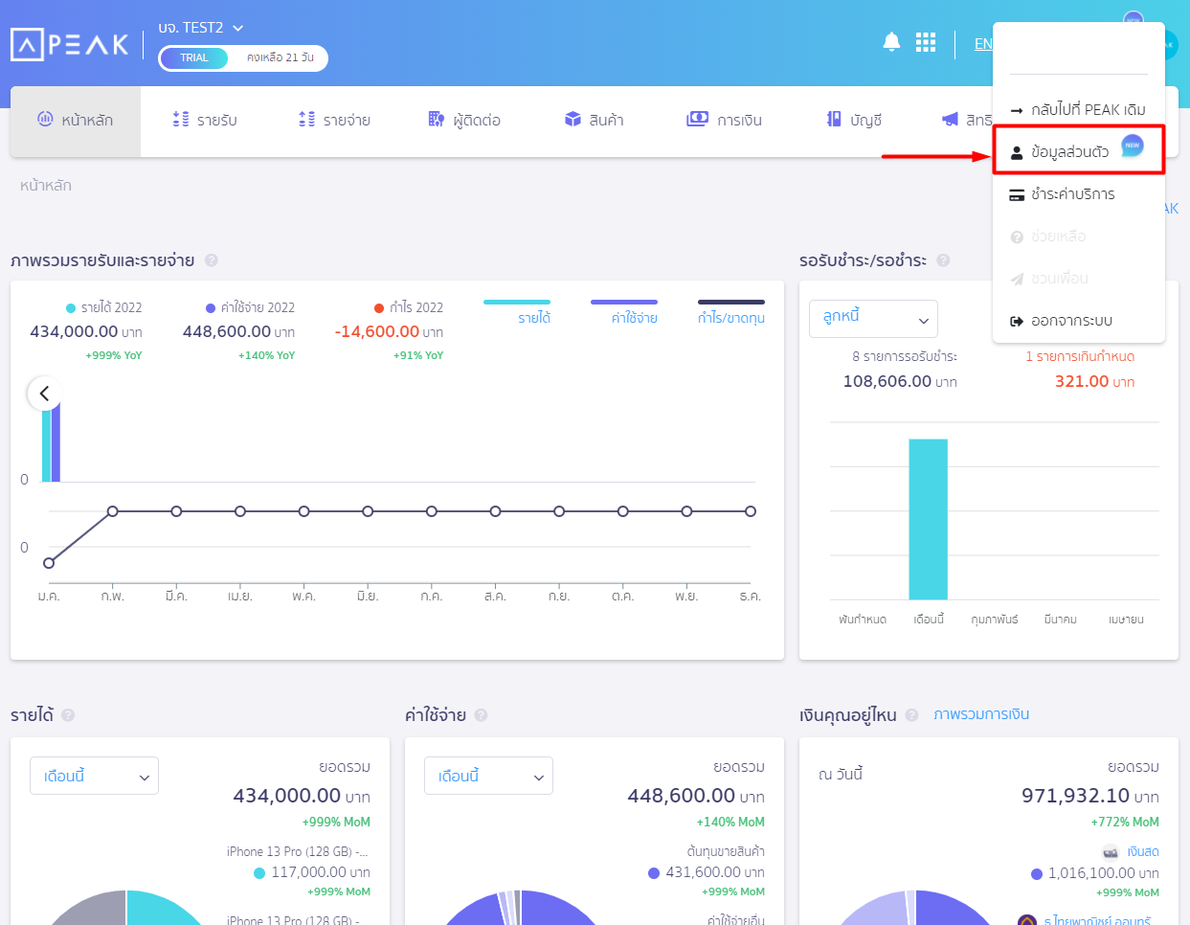Image resolution: width=1190 pixels, height=925 pixels.
Task: Click the arrow icon of กลับไปที่ PEAK เดิม
Action: (1017, 110)
